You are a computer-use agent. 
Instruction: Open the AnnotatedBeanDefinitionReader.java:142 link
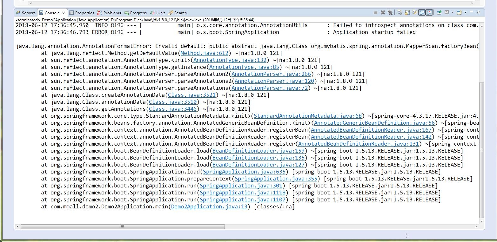point(371,137)
